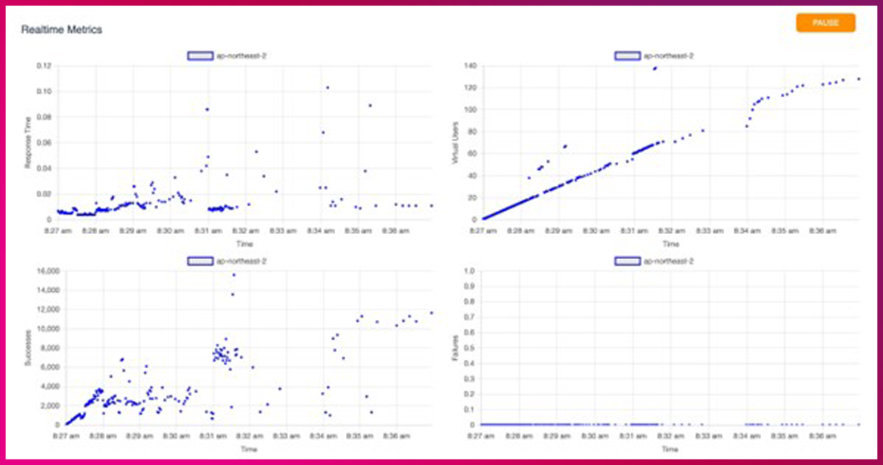The height and width of the screenshot is (465, 883).
Task: Click the Time x-axis title under Failures chart
Action: coord(670,450)
